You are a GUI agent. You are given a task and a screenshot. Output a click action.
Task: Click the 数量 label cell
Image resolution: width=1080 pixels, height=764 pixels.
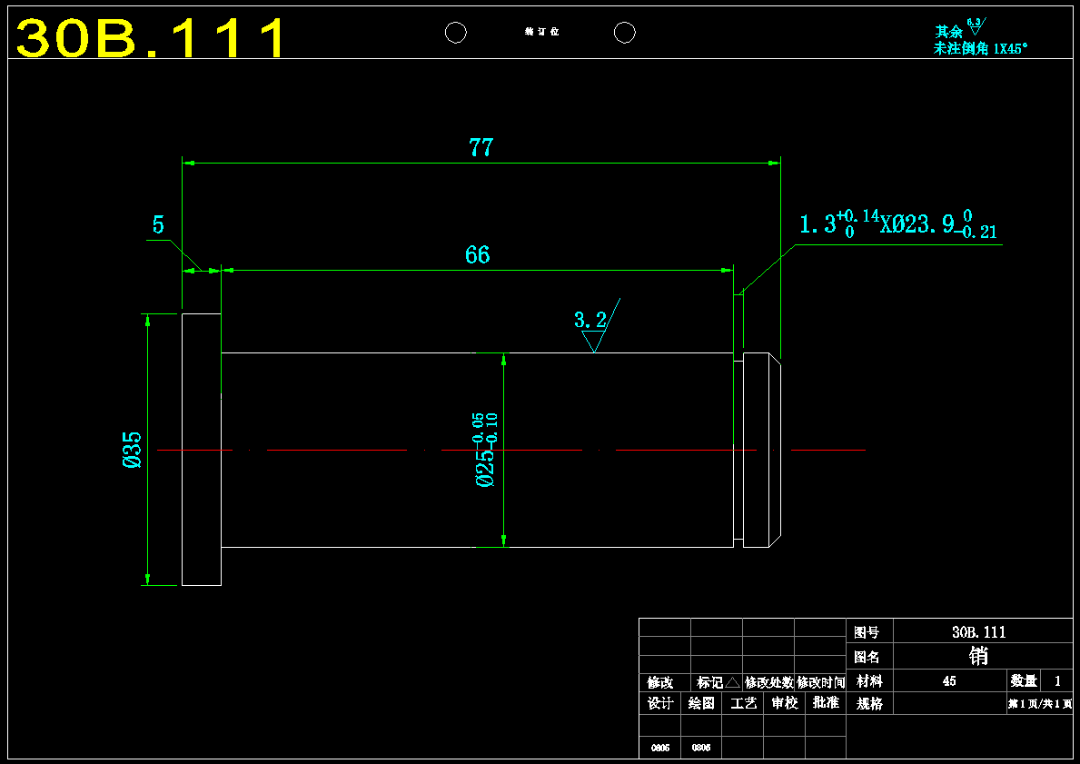point(1024,681)
